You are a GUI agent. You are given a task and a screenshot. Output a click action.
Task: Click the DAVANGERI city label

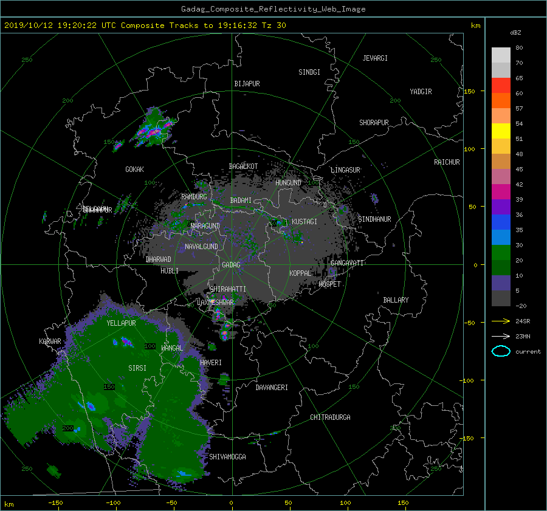[x=272, y=388]
